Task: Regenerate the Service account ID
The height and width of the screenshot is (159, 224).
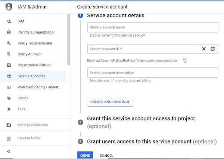Action: (213, 49)
